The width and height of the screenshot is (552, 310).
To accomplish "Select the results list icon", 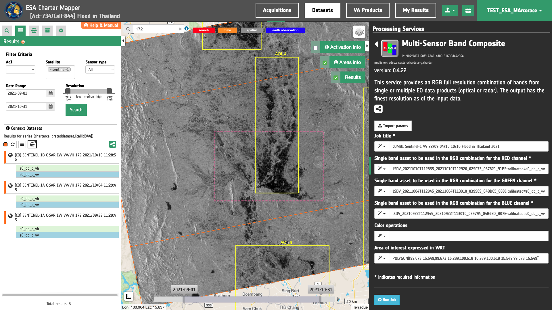I will pyautogui.click(x=20, y=30).
